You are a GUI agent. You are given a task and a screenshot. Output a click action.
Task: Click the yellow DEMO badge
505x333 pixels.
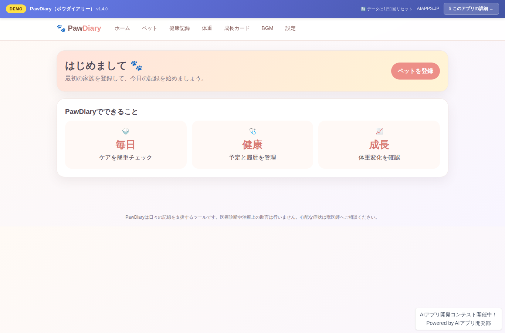click(16, 9)
